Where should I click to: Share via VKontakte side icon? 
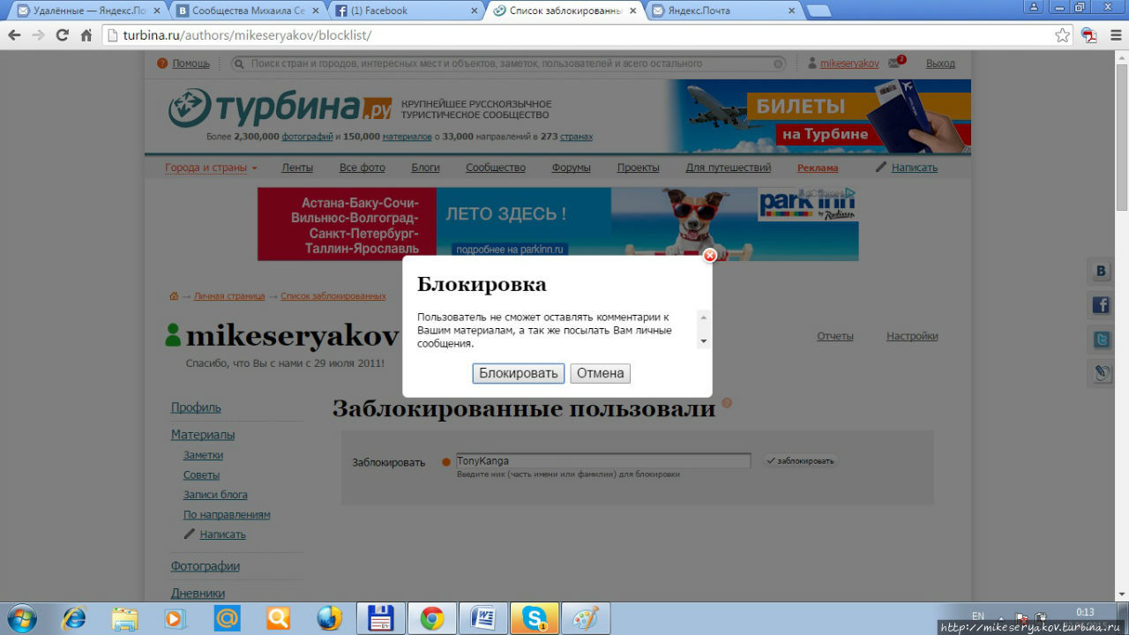[x=1101, y=272]
